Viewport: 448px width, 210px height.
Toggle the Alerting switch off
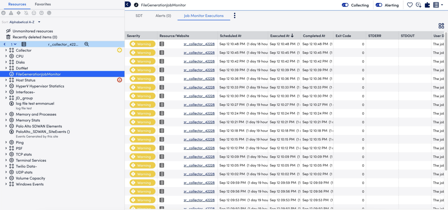click(x=379, y=5)
